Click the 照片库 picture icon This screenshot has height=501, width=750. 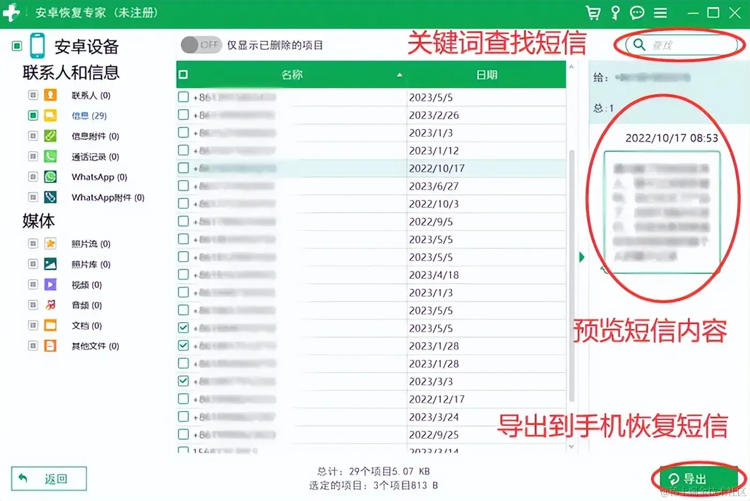50,264
